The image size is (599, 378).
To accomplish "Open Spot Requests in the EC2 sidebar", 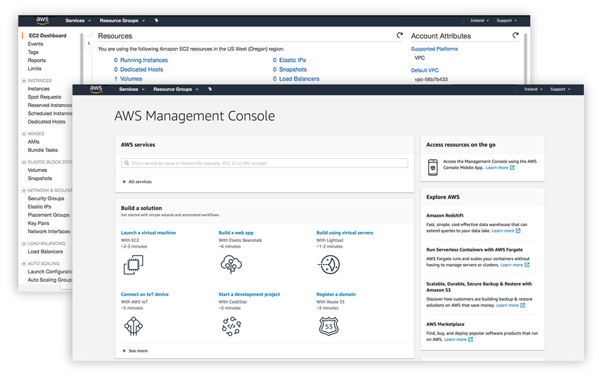I will [44, 97].
